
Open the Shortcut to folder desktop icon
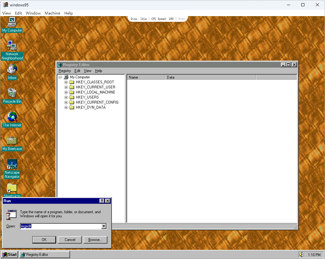[x=12, y=189]
